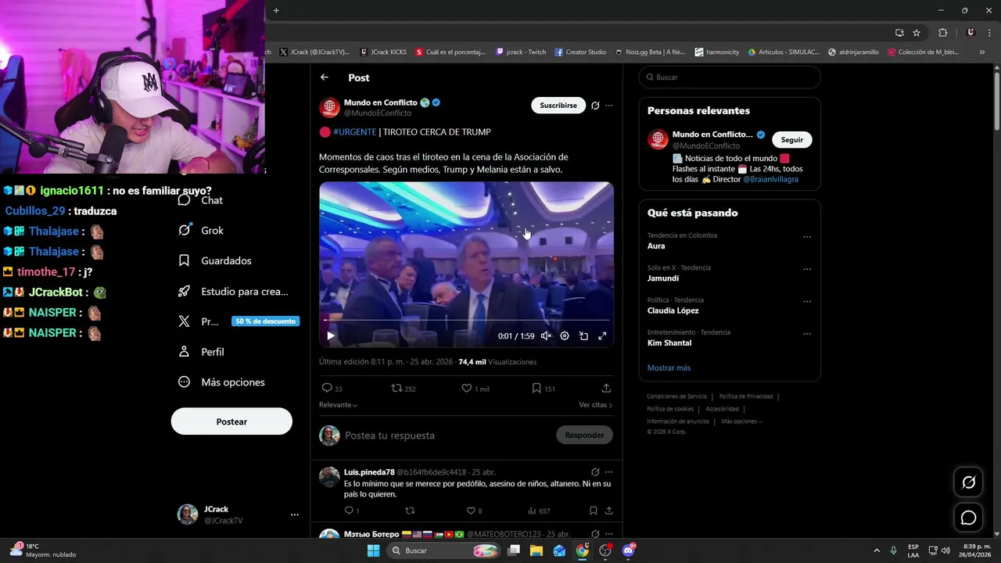Open Estudio para creadores item
Image resolution: width=1001 pixels, height=563 pixels.
click(234, 292)
